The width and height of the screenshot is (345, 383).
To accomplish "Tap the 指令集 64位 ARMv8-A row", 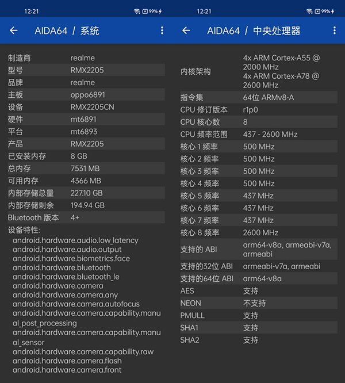I will [259, 97].
